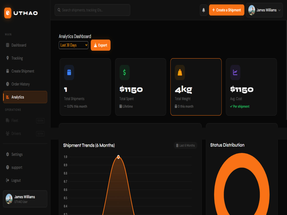The height and width of the screenshot is (215, 287).
Task: Click the UTHAO logo icon
Action: pos(8,13)
